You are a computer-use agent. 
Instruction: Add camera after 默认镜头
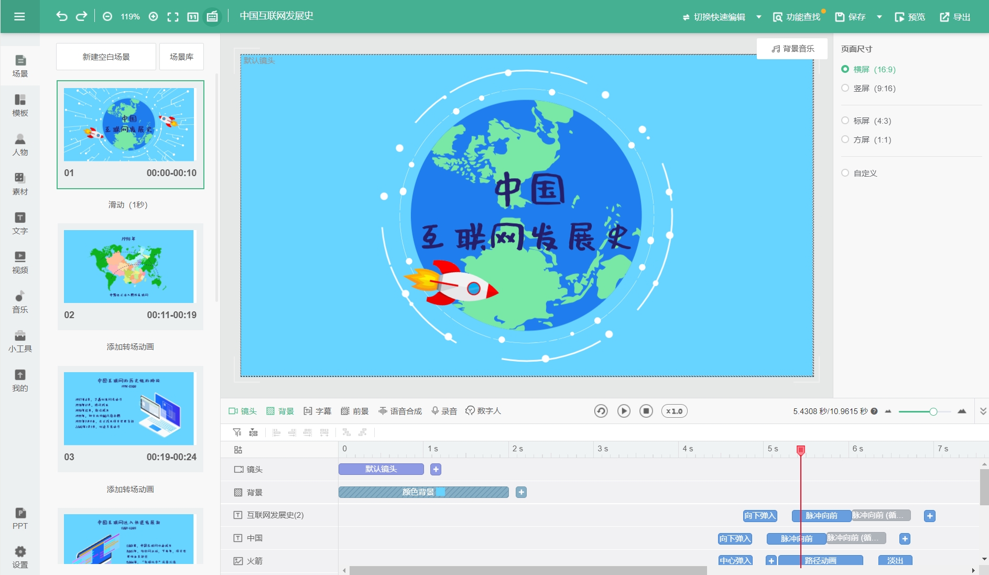pyautogui.click(x=436, y=469)
